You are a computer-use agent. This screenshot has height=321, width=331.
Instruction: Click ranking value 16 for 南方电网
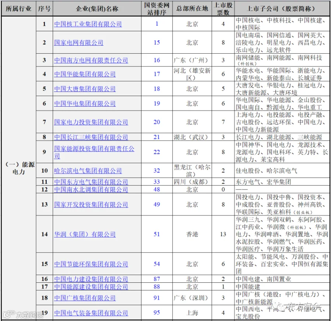(x=157, y=60)
